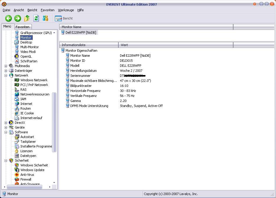Select the OpenGL tree item

click(x=26, y=56)
